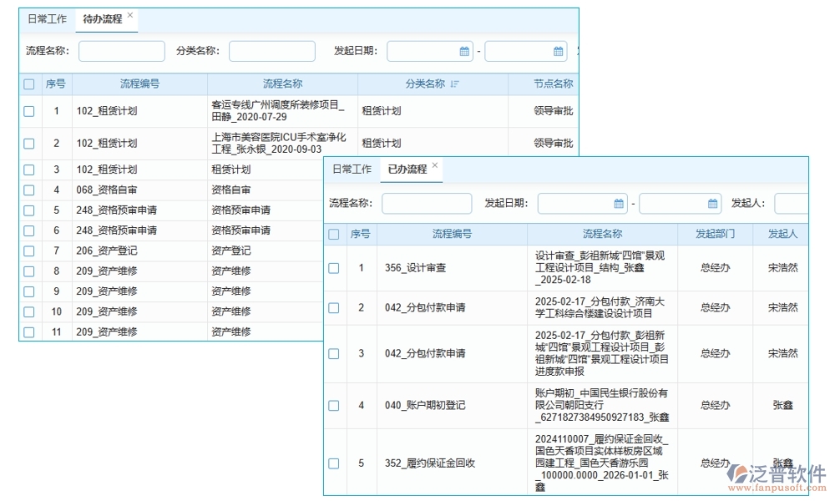The height and width of the screenshot is (501, 835).
Task: Open the start 发起日期 calendar in 已办流程 window
Action: click(x=616, y=203)
